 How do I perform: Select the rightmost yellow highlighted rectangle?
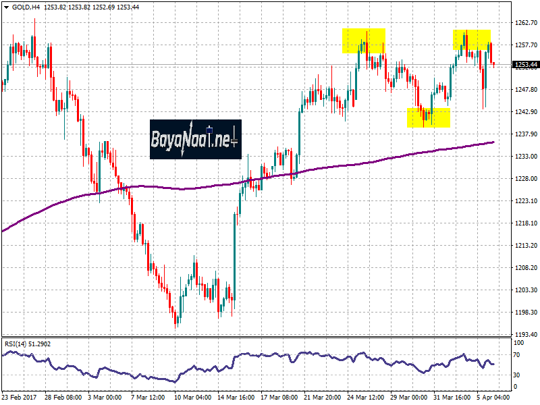[x=472, y=40]
